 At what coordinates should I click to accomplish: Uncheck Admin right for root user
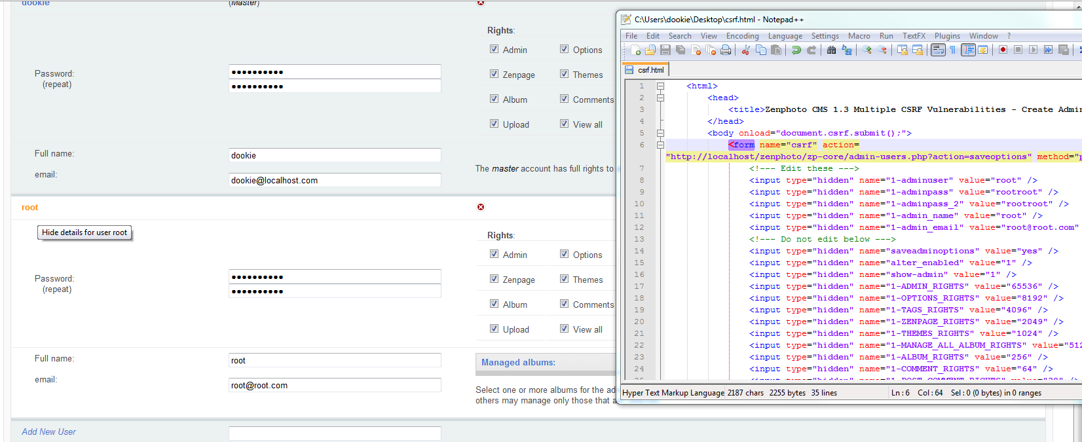pyautogui.click(x=494, y=254)
